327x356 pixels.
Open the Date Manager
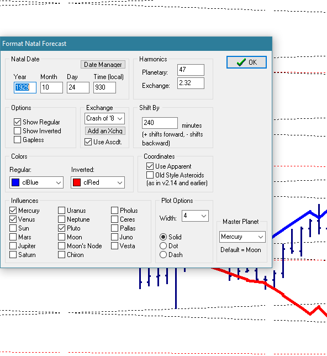tap(103, 65)
